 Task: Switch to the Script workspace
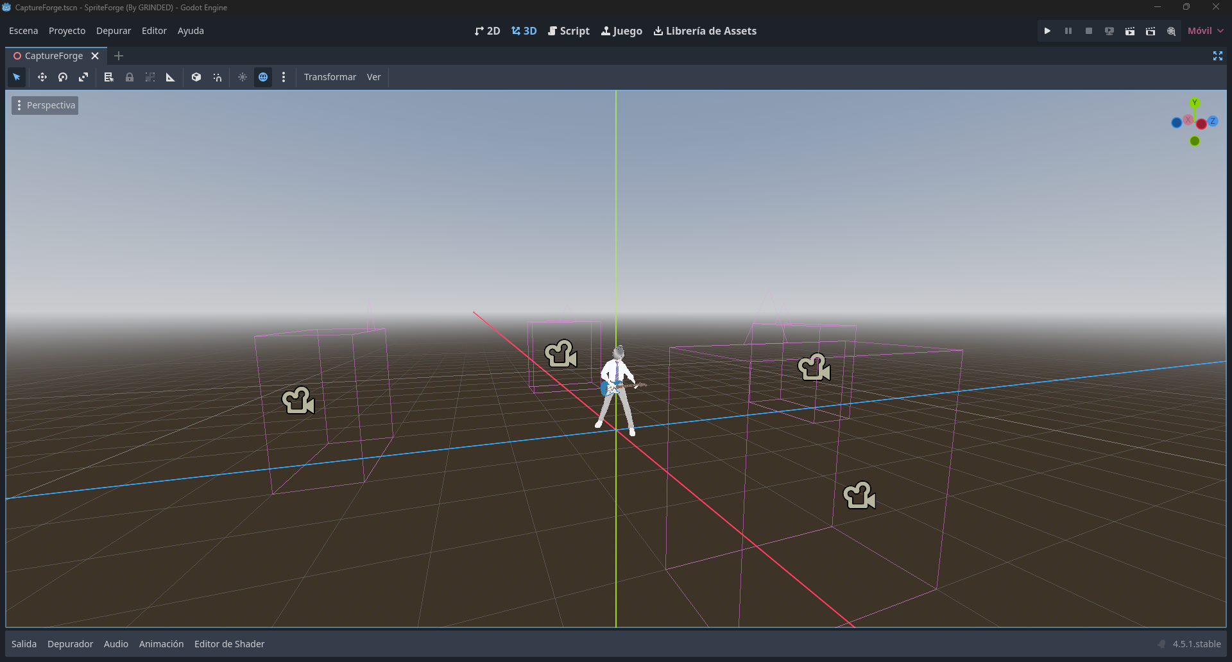coord(569,31)
